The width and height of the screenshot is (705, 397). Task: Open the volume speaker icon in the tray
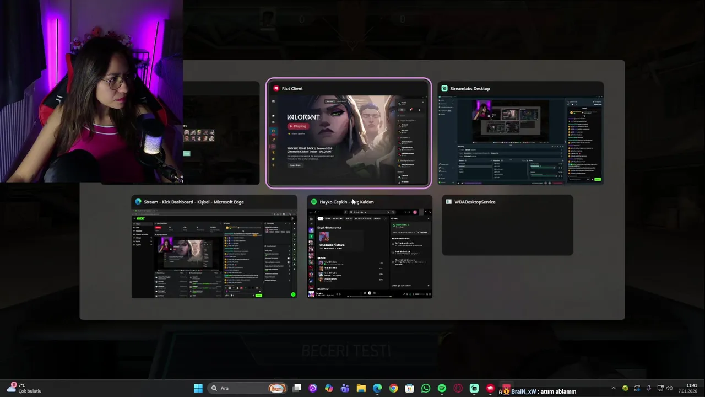click(x=669, y=388)
